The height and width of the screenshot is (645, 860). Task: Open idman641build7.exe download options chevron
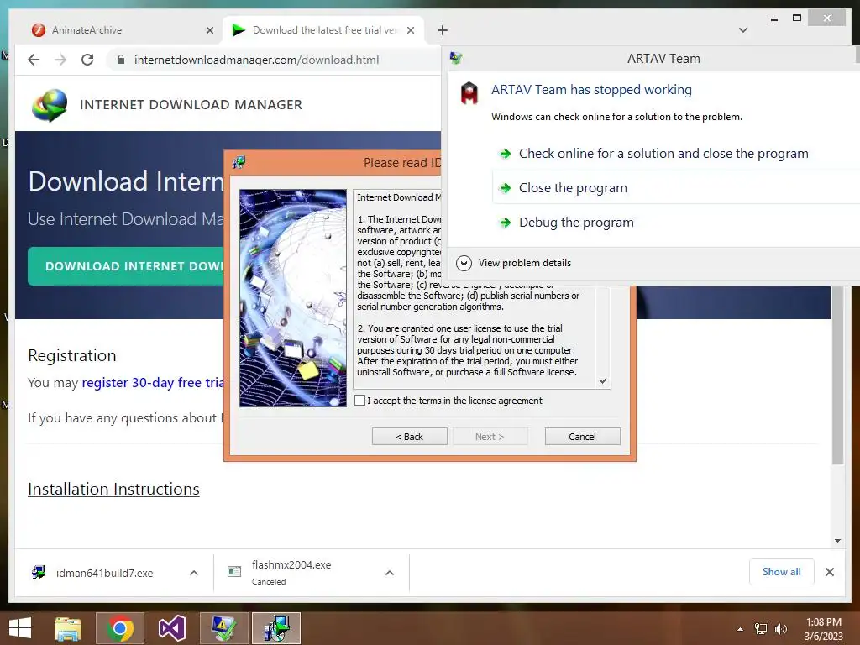(x=194, y=573)
